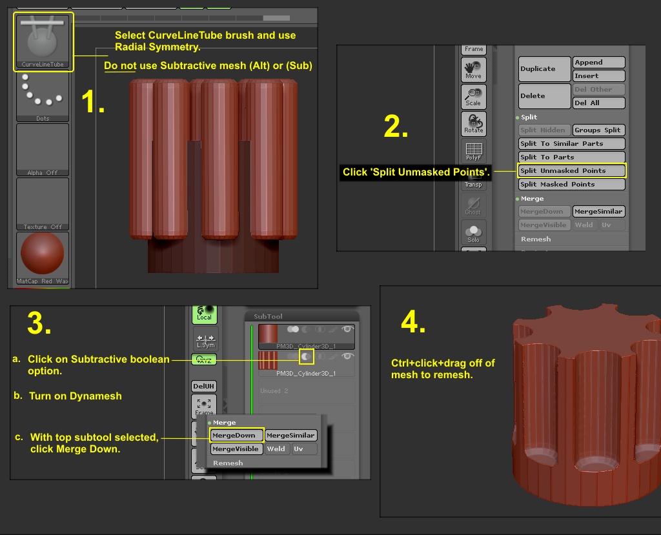Screen dimensions: 661x535
Task: Click Weld above the Remesh header by Solo
Action: [585, 225]
